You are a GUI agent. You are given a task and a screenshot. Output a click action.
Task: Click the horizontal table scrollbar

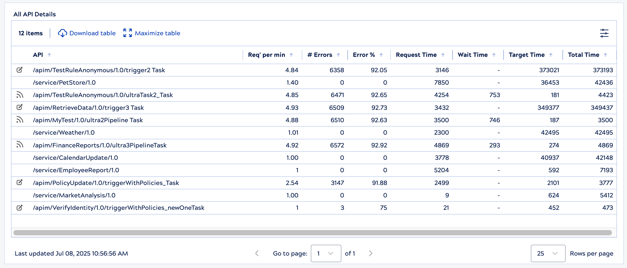pyautogui.click(x=313, y=233)
